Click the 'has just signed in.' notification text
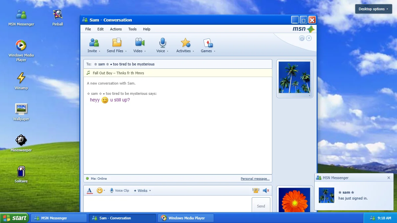The image size is (397, 223). [x=353, y=198]
